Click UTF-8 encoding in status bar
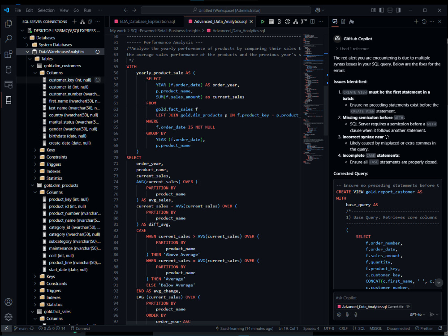This screenshot has width=448, height=336. [329, 328]
